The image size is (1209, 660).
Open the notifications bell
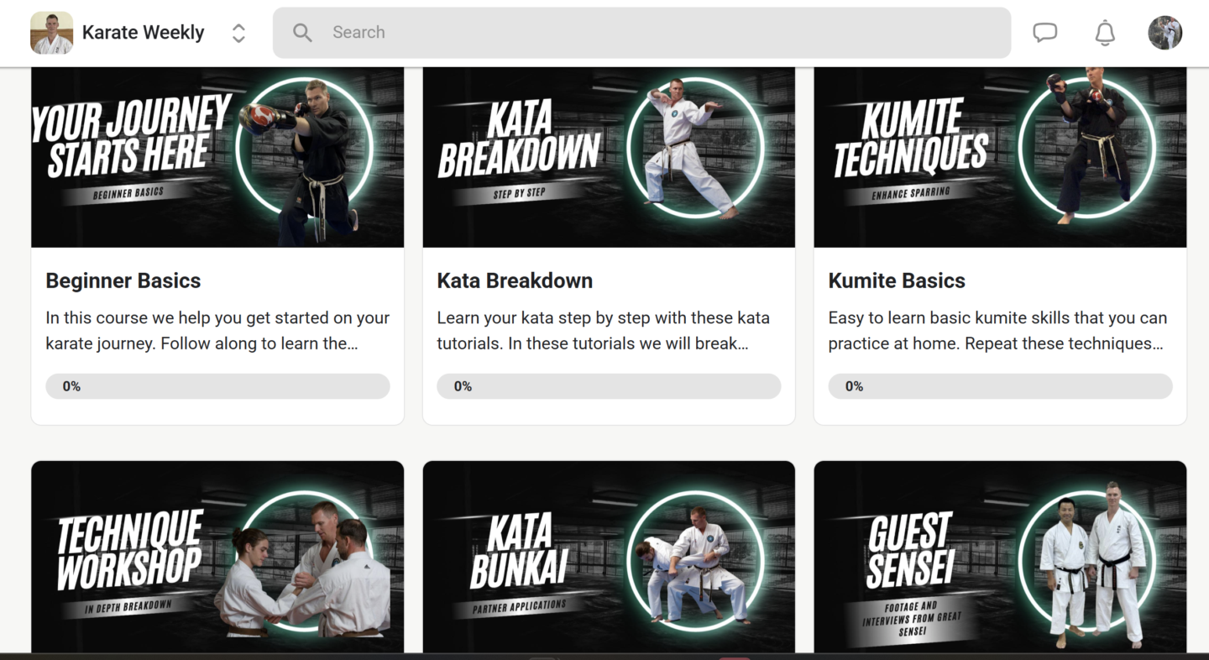tap(1105, 33)
